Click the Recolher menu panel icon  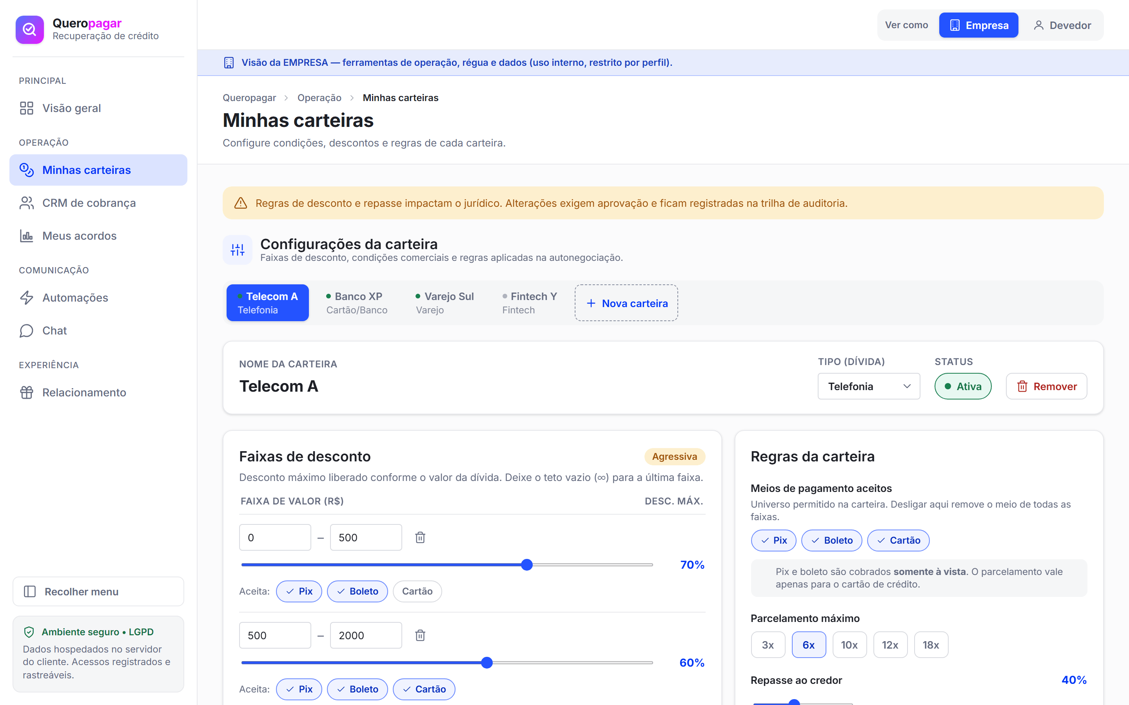pos(30,591)
